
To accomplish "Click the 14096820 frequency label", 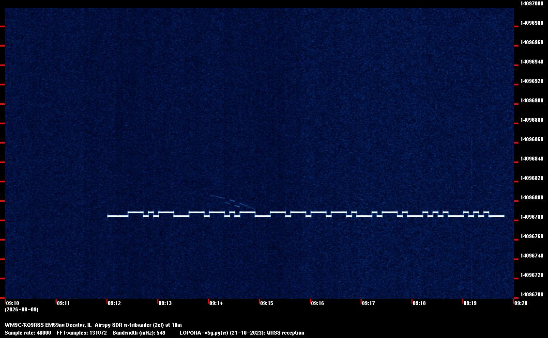I will [x=532, y=178].
